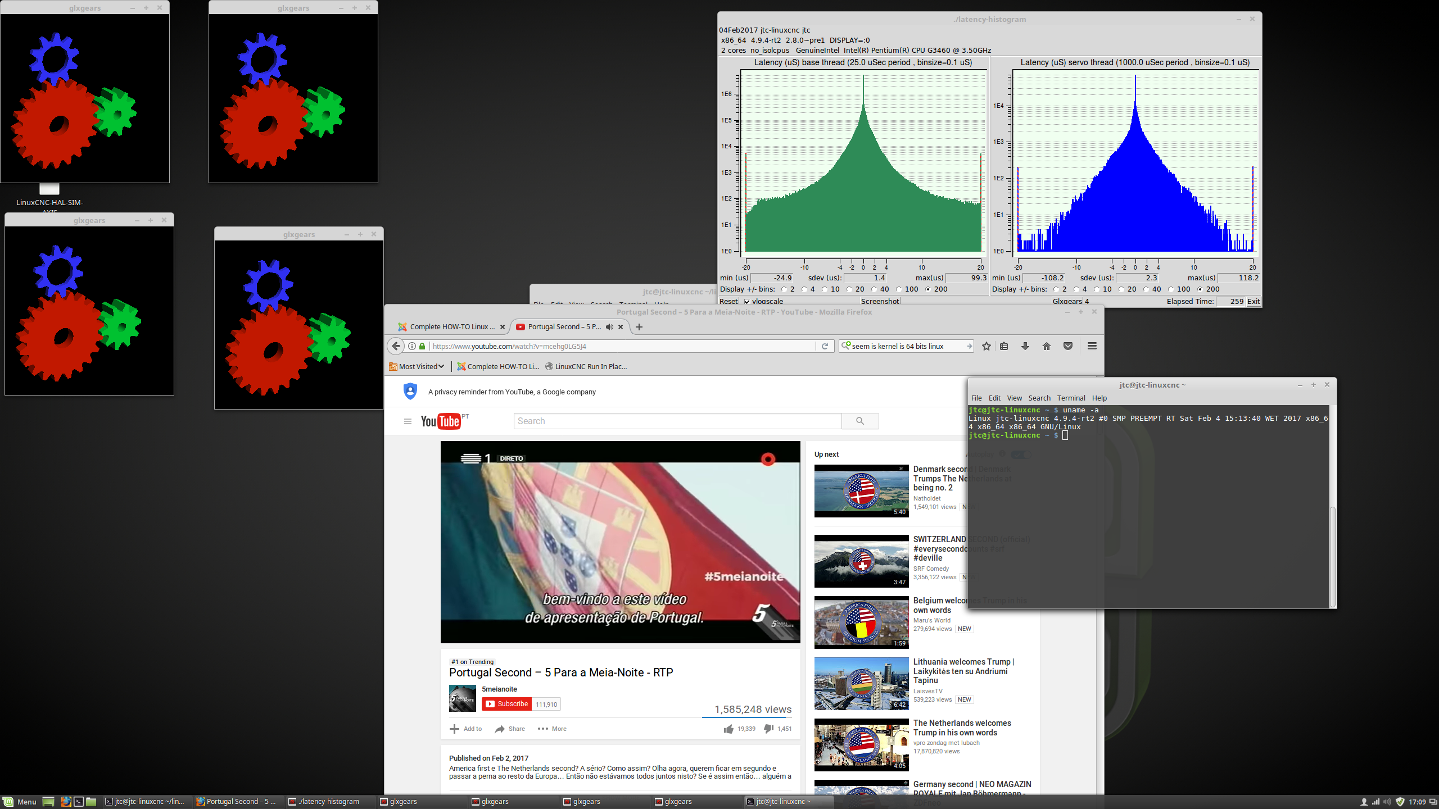Viewport: 1439px width, 809px height.
Task: Select 10 bins for base thread display
Action: 825,289
